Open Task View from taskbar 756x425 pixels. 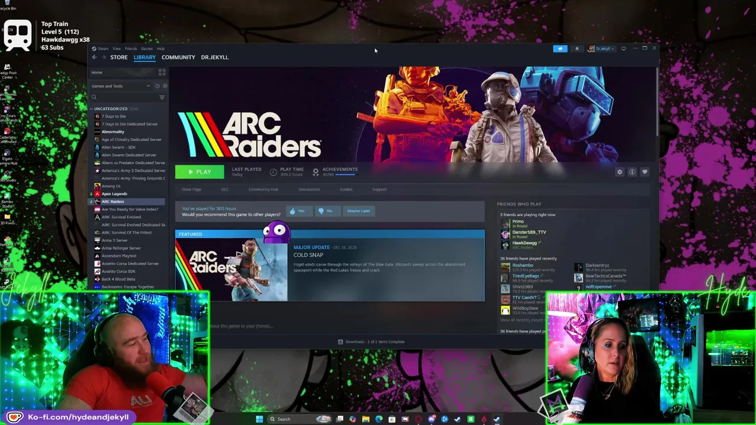coord(340,419)
